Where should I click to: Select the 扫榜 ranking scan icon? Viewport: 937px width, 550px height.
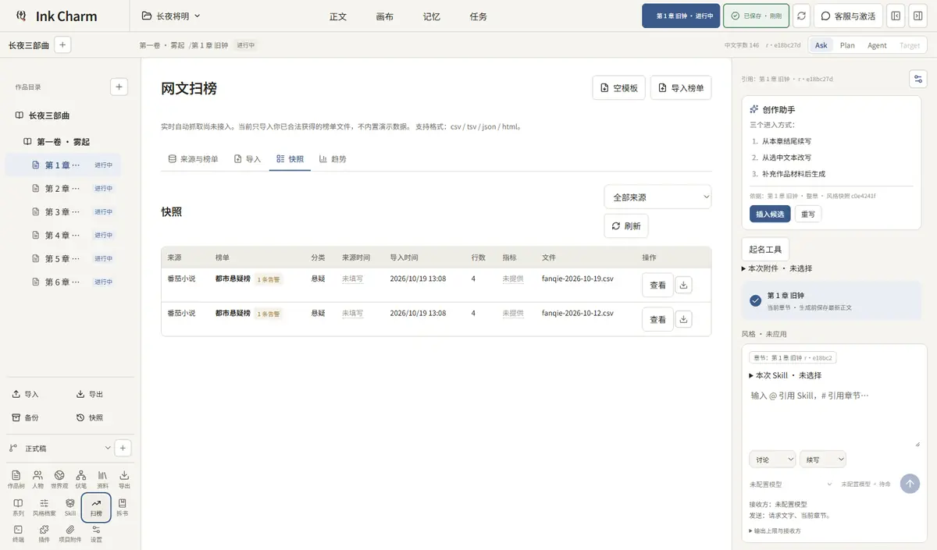pos(96,507)
